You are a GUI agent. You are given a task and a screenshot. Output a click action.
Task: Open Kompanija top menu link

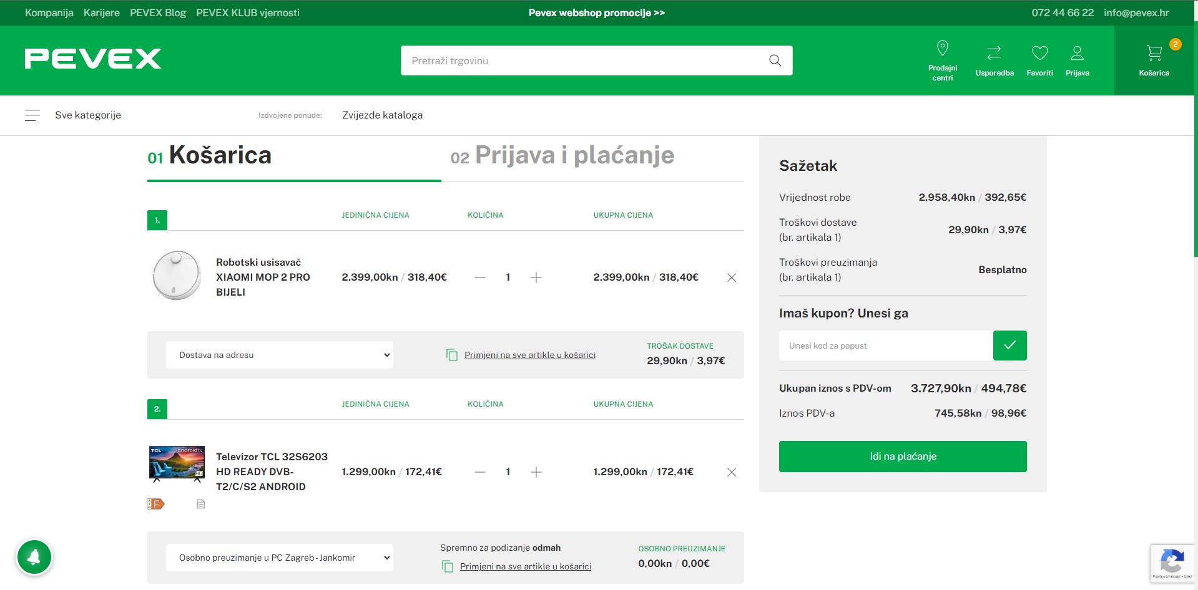tap(49, 12)
